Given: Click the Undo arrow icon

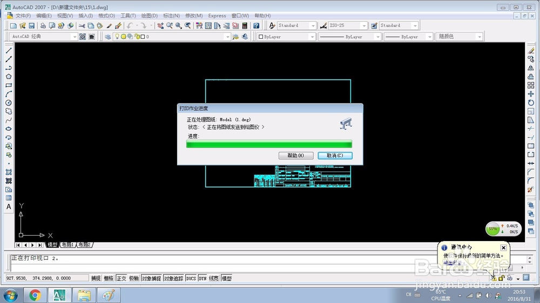Looking at the screenshot, I should pyautogui.click(x=130, y=25).
